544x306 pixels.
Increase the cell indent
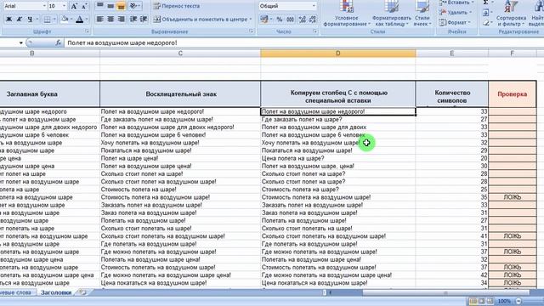[144, 19]
